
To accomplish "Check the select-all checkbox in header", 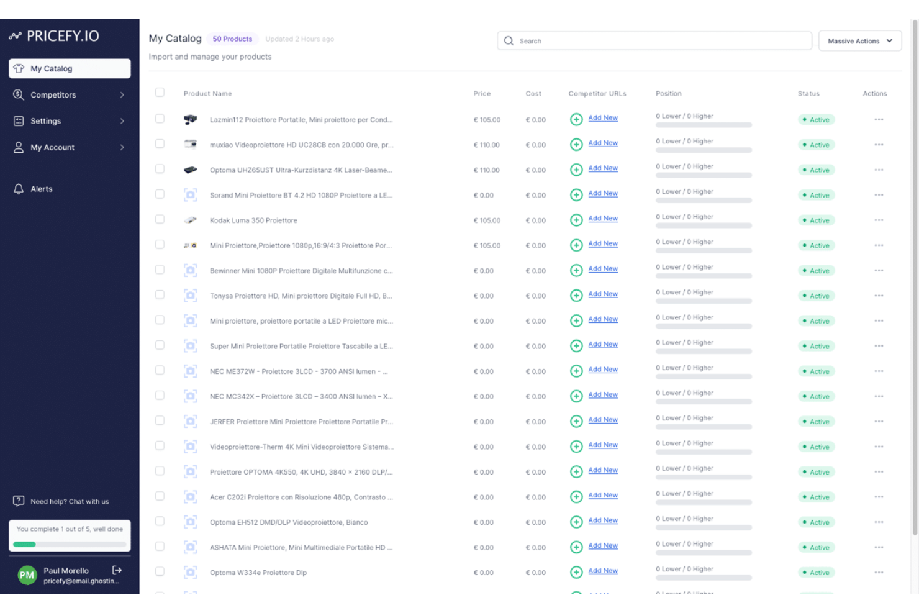I will click(160, 91).
